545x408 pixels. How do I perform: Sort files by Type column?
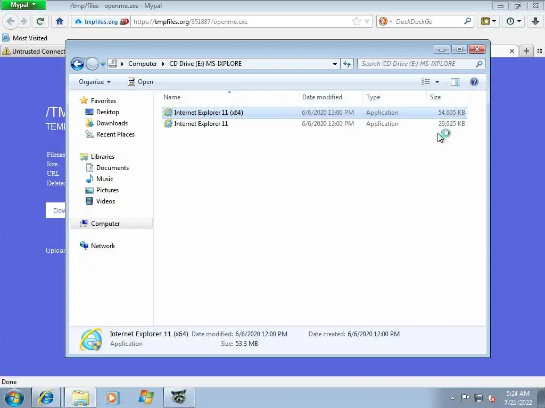click(x=394, y=97)
